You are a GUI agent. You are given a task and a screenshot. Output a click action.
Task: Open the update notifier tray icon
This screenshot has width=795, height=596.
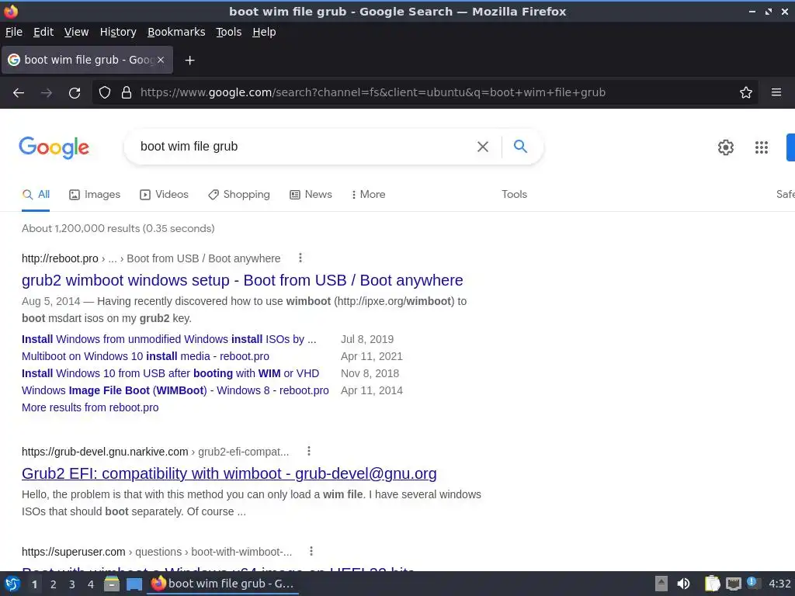coord(753,583)
